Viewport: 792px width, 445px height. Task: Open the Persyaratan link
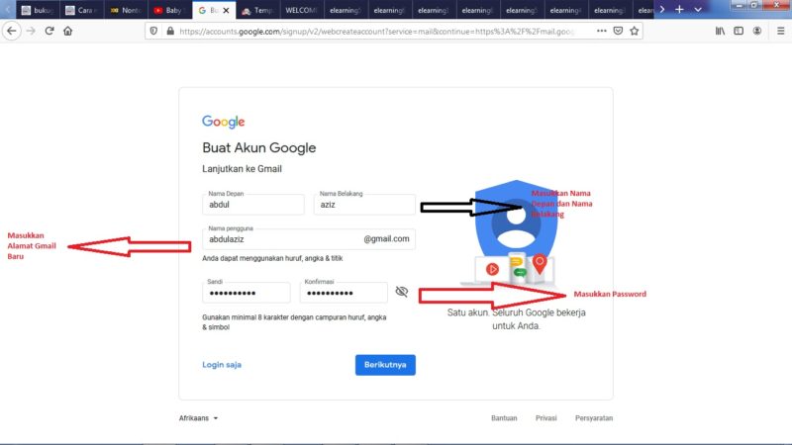594,417
